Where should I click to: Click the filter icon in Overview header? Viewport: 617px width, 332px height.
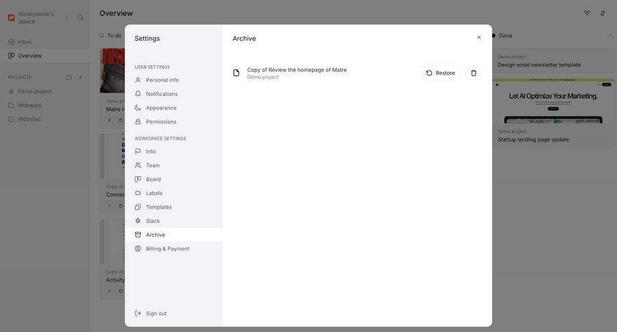click(x=587, y=13)
